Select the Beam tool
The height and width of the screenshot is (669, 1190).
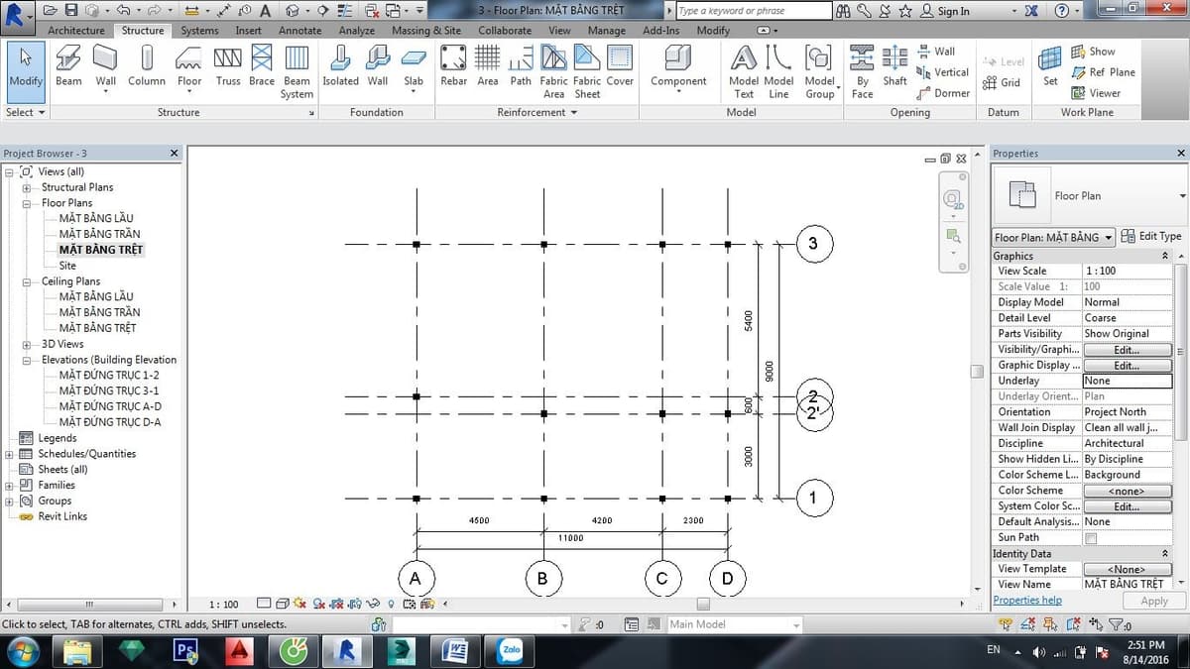click(x=68, y=66)
